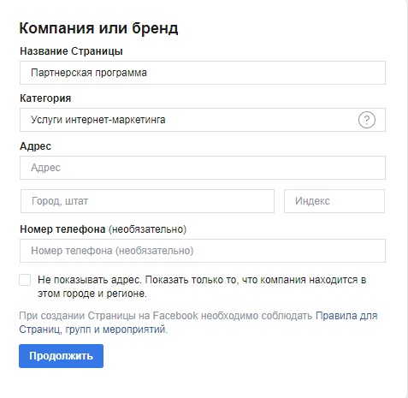
Task: Click the 'Категория' label
Action: coord(45,98)
